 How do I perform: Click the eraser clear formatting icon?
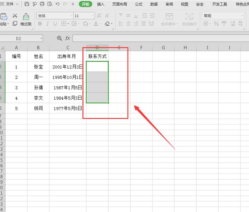coord(107,24)
